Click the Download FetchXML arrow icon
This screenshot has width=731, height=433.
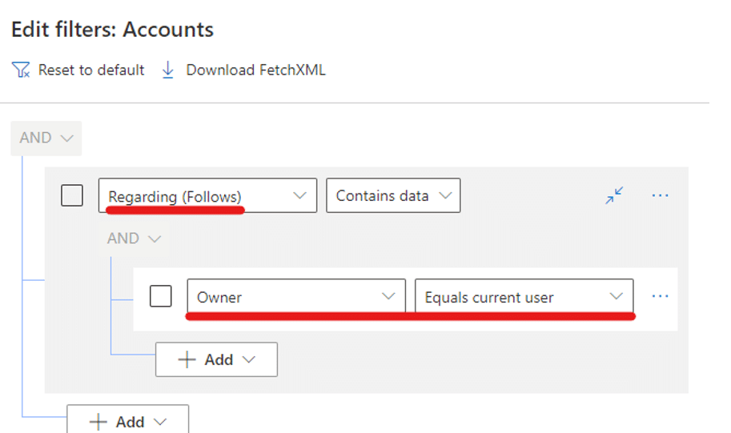[168, 70]
